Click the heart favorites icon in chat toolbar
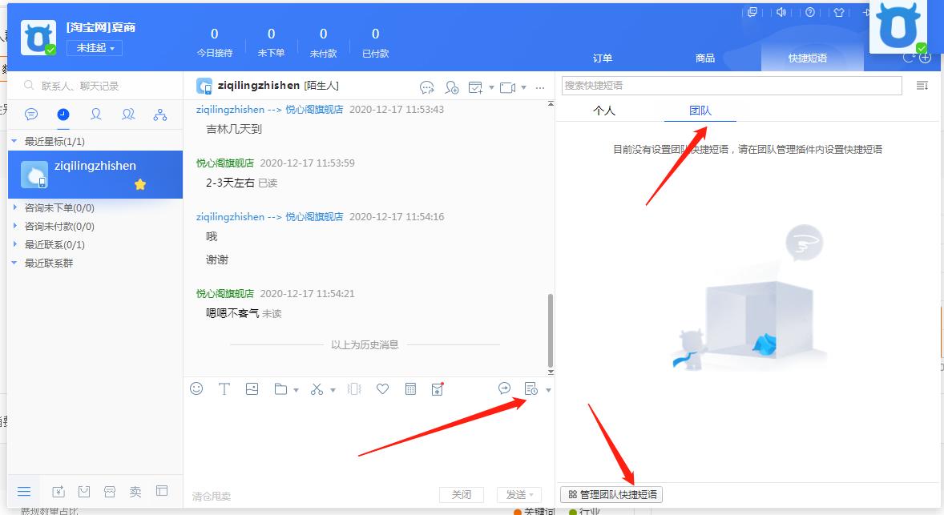 tap(382, 388)
